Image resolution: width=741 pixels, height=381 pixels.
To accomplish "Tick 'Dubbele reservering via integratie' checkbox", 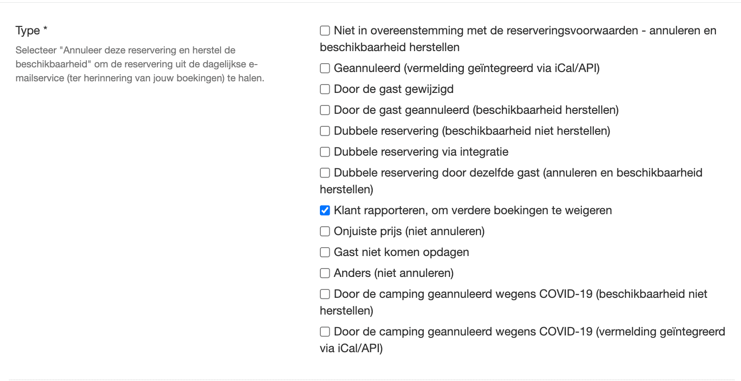I will [x=325, y=152].
